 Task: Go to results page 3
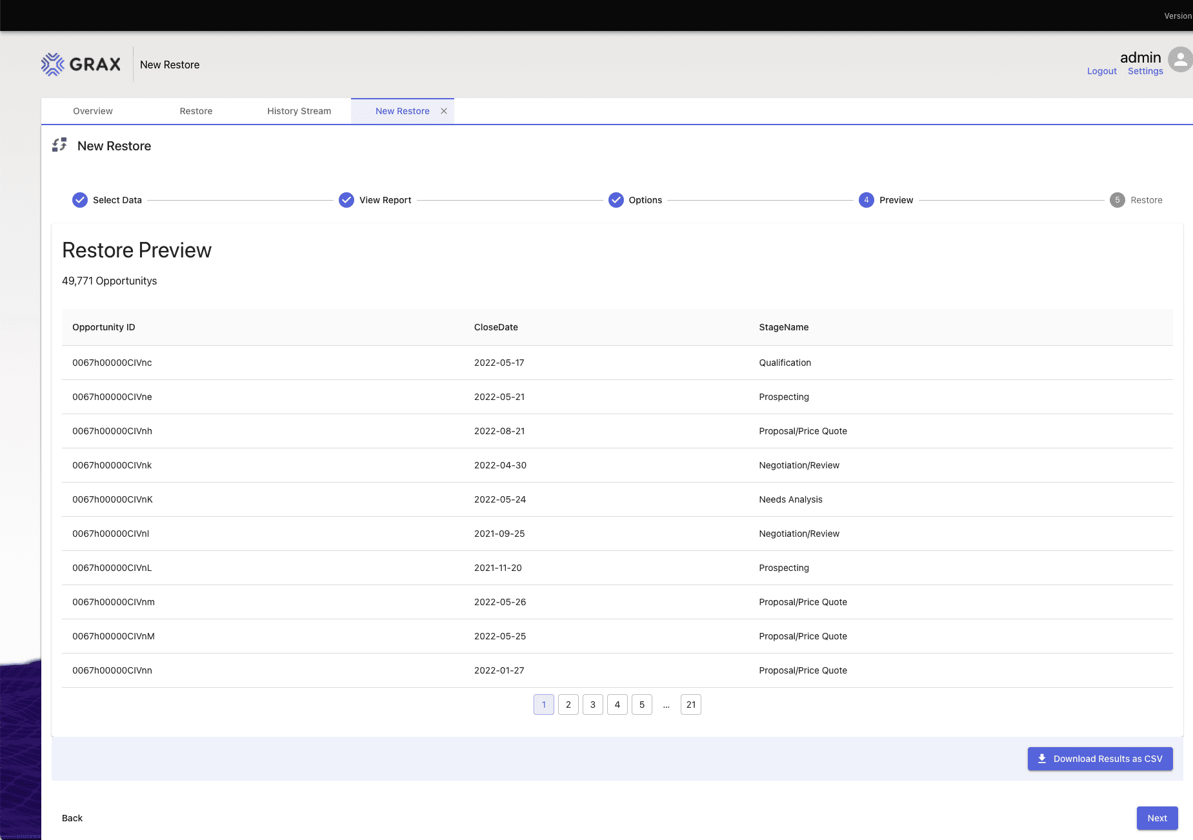[x=593, y=705]
